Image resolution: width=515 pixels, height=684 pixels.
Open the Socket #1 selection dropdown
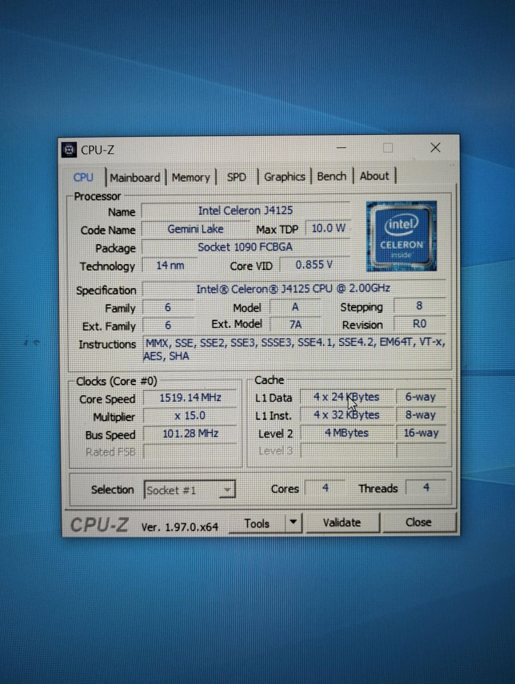(189, 490)
